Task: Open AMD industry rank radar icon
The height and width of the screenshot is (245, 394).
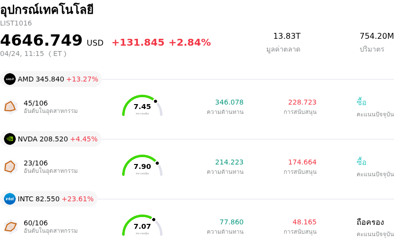Action: (x=10, y=107)
